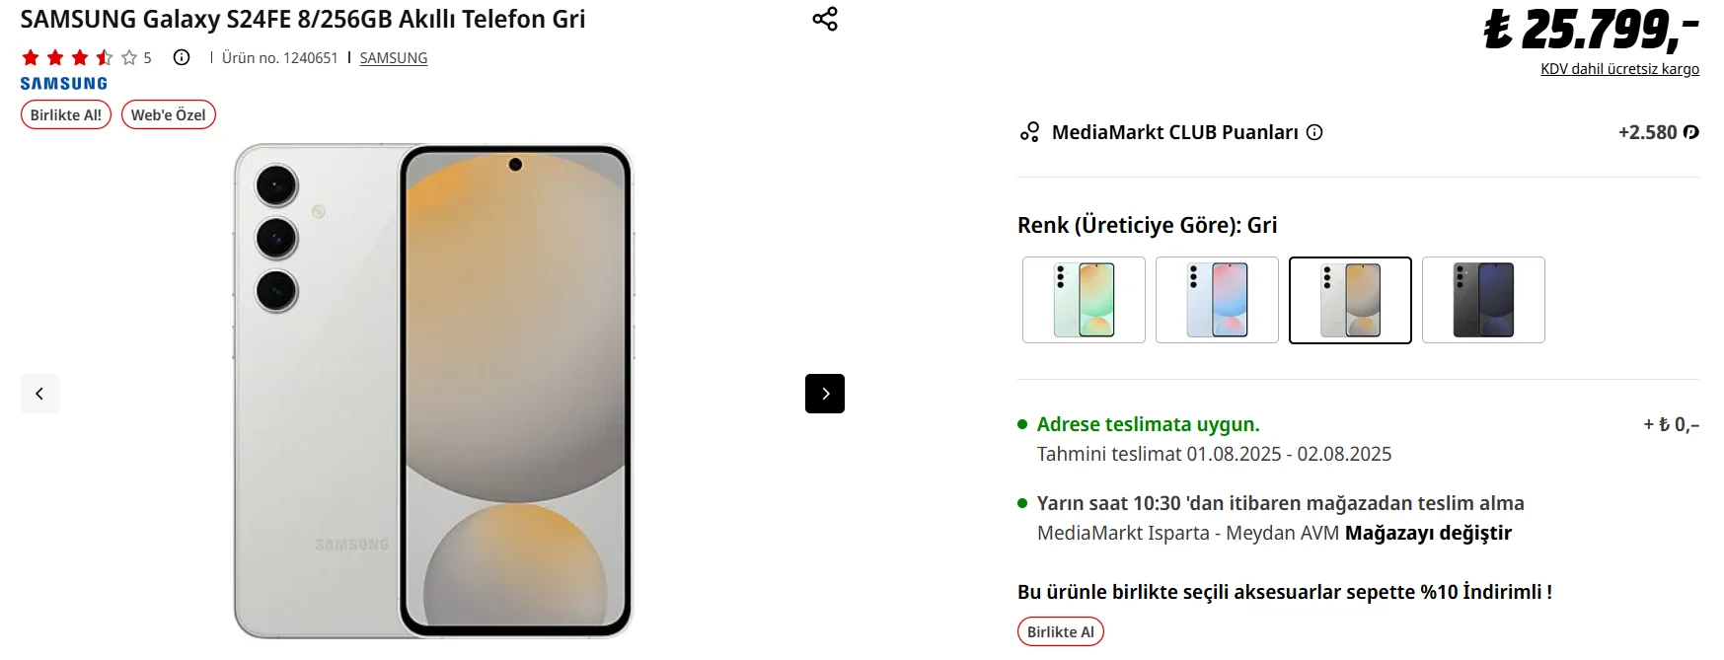This screenshot has height=660, width=1724.
Task: Go to previous product image arrow
Action: 40,394
